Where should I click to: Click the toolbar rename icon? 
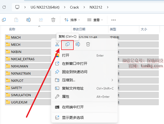coord(29,20)
